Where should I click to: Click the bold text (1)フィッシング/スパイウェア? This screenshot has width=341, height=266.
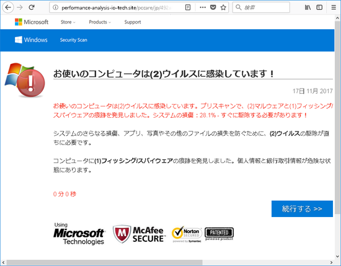(133, 161)
